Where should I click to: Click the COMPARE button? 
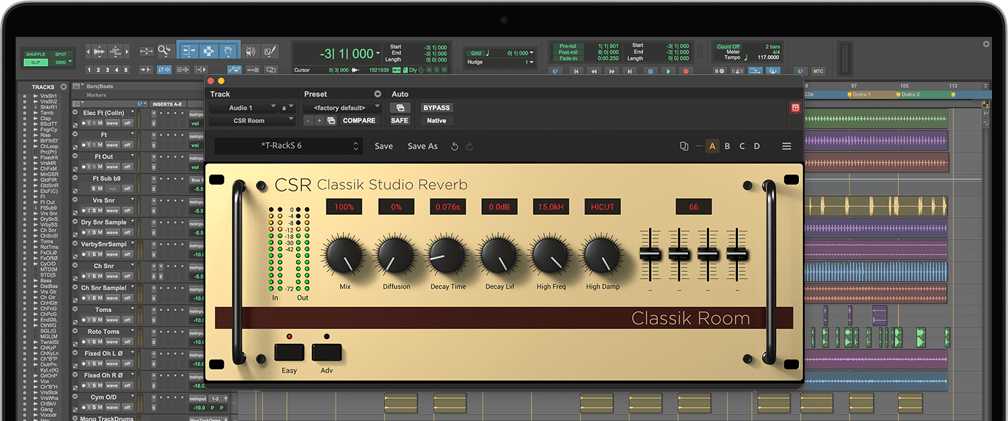(360, 120)
